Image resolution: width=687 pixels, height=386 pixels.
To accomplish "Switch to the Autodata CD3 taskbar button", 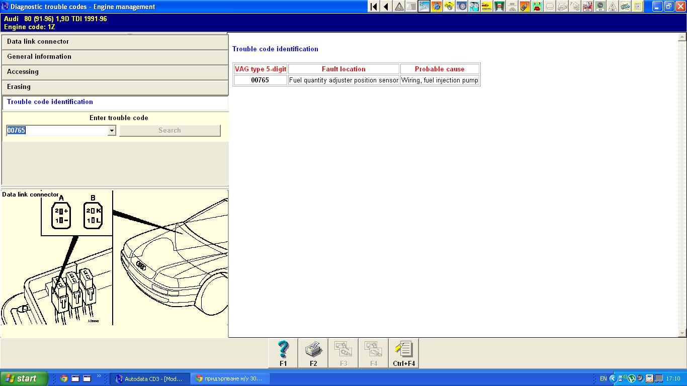I will click(151, 378).
